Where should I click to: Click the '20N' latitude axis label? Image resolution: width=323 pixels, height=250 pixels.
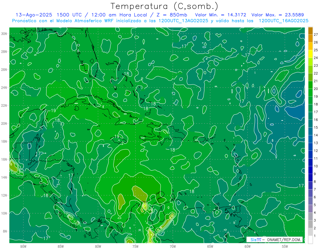[4, 124]
